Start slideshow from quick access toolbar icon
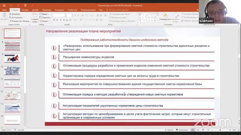241x135 pixels. 25,5
